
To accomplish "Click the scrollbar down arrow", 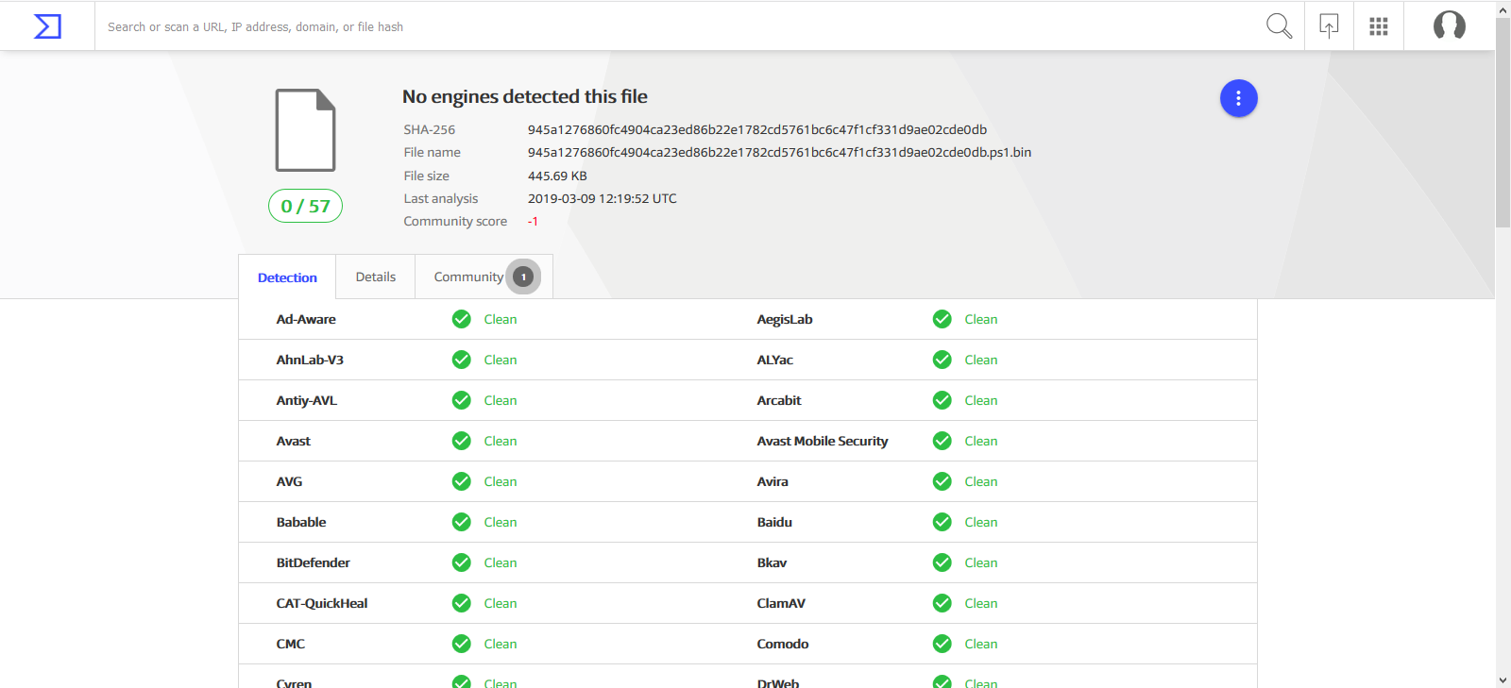I will 1503,680.
